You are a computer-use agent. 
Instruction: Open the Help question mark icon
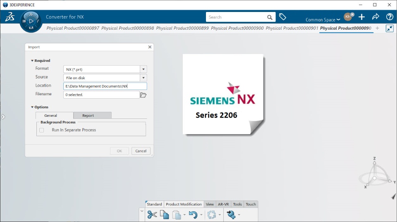(390, 17)
